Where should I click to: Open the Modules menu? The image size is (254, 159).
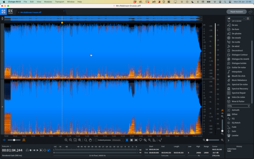pyautogui.click(x=48, y=2)
